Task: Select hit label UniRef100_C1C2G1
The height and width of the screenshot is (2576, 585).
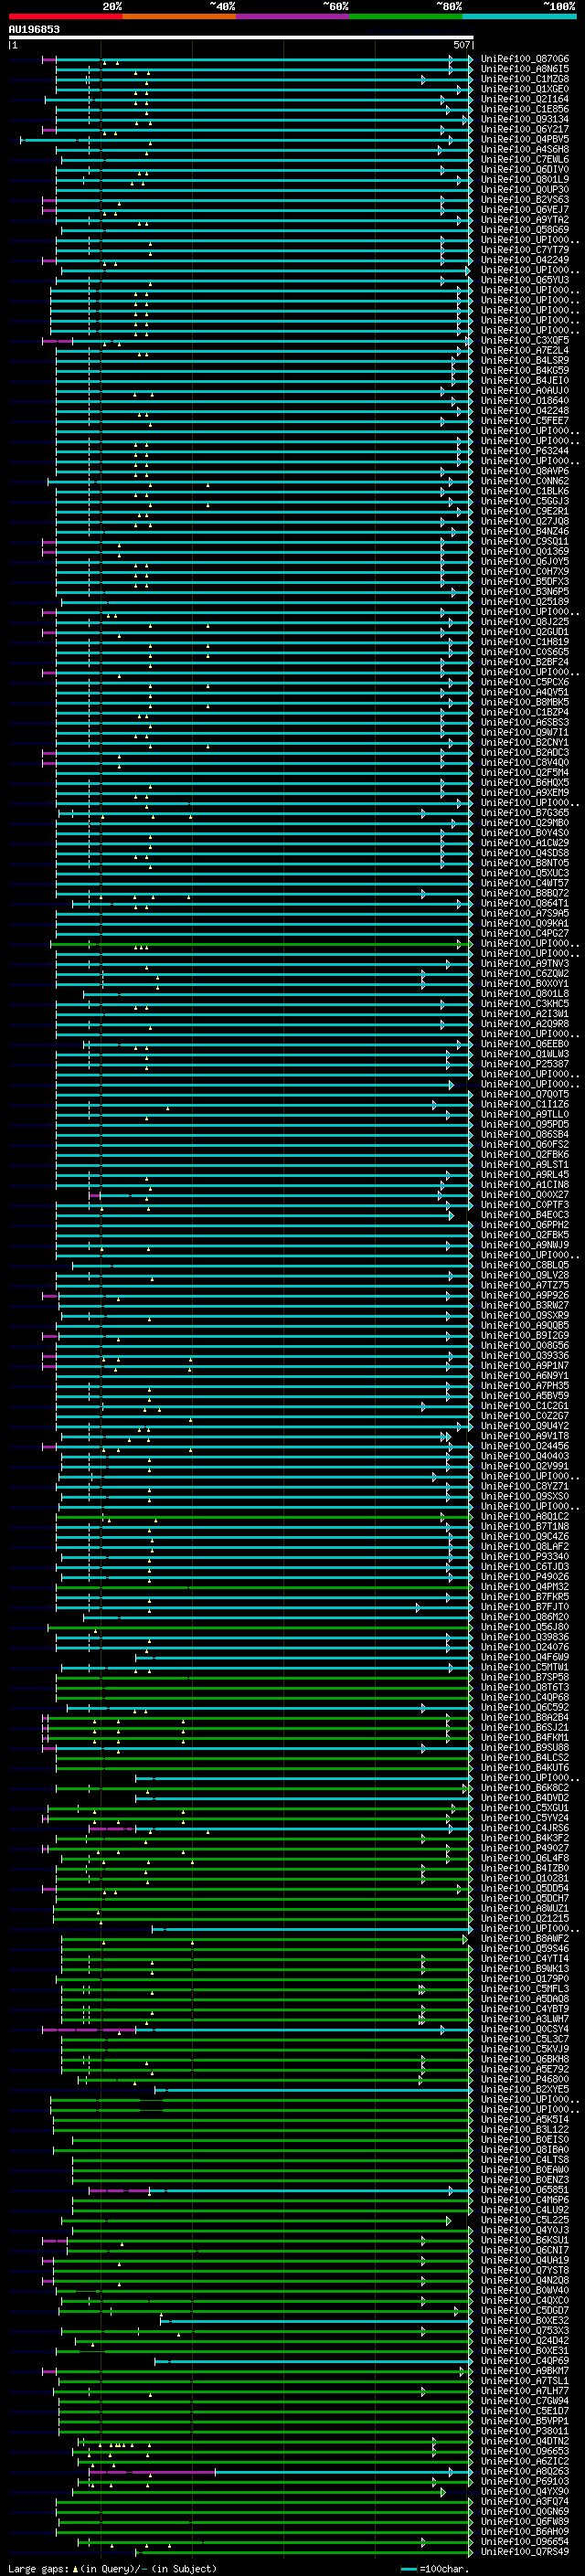Action: point(525,1406)
